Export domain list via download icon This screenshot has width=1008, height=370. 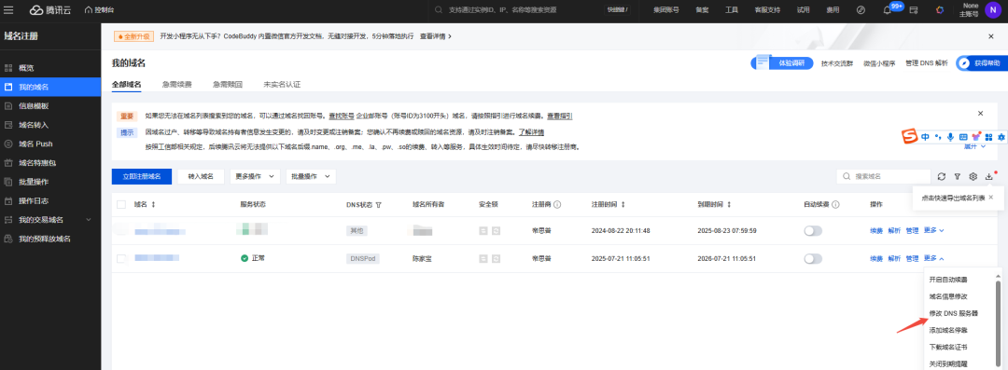[988, 177]
